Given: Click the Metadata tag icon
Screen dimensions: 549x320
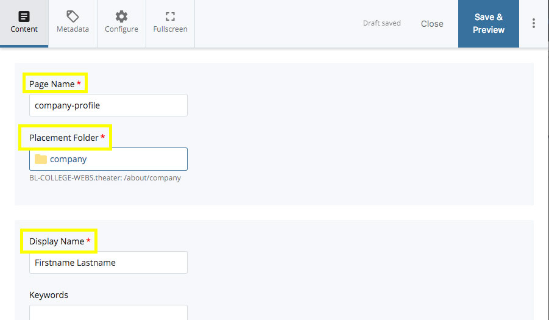Looking at the screenshot, I should [73, 16].
